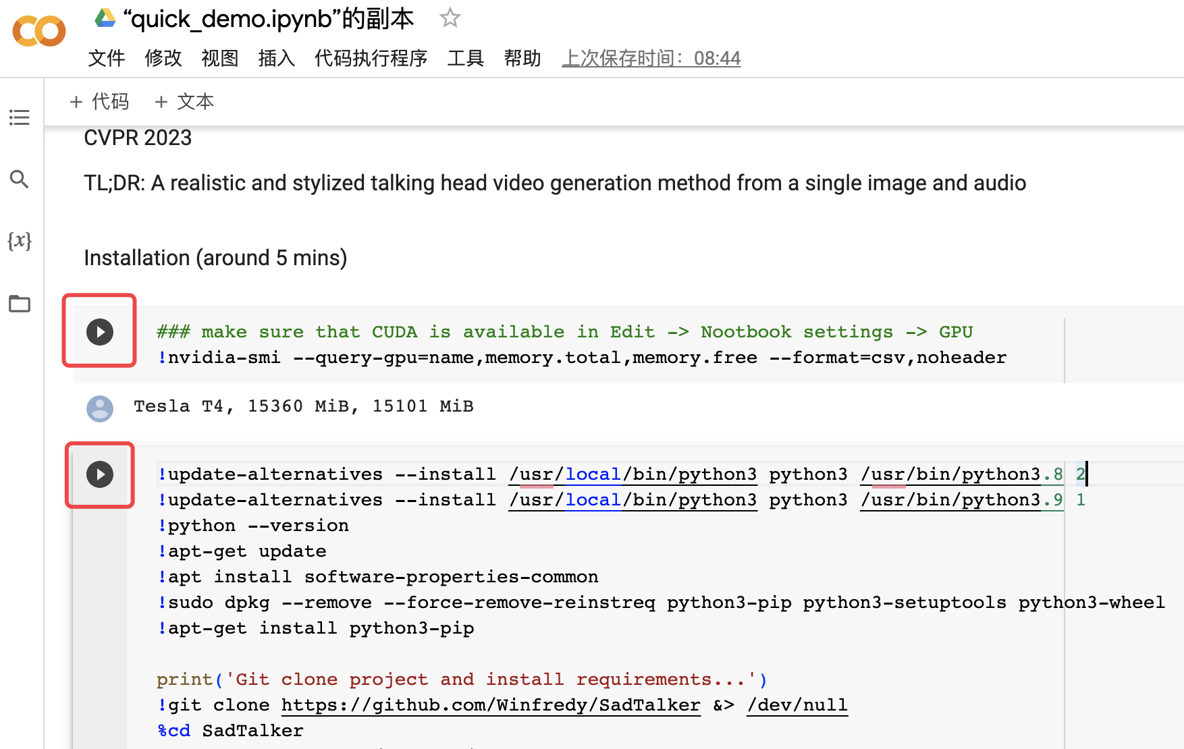Click the Tesla T4 output text
Screen dimensions: 1184x749
click(x=304, y=406)
